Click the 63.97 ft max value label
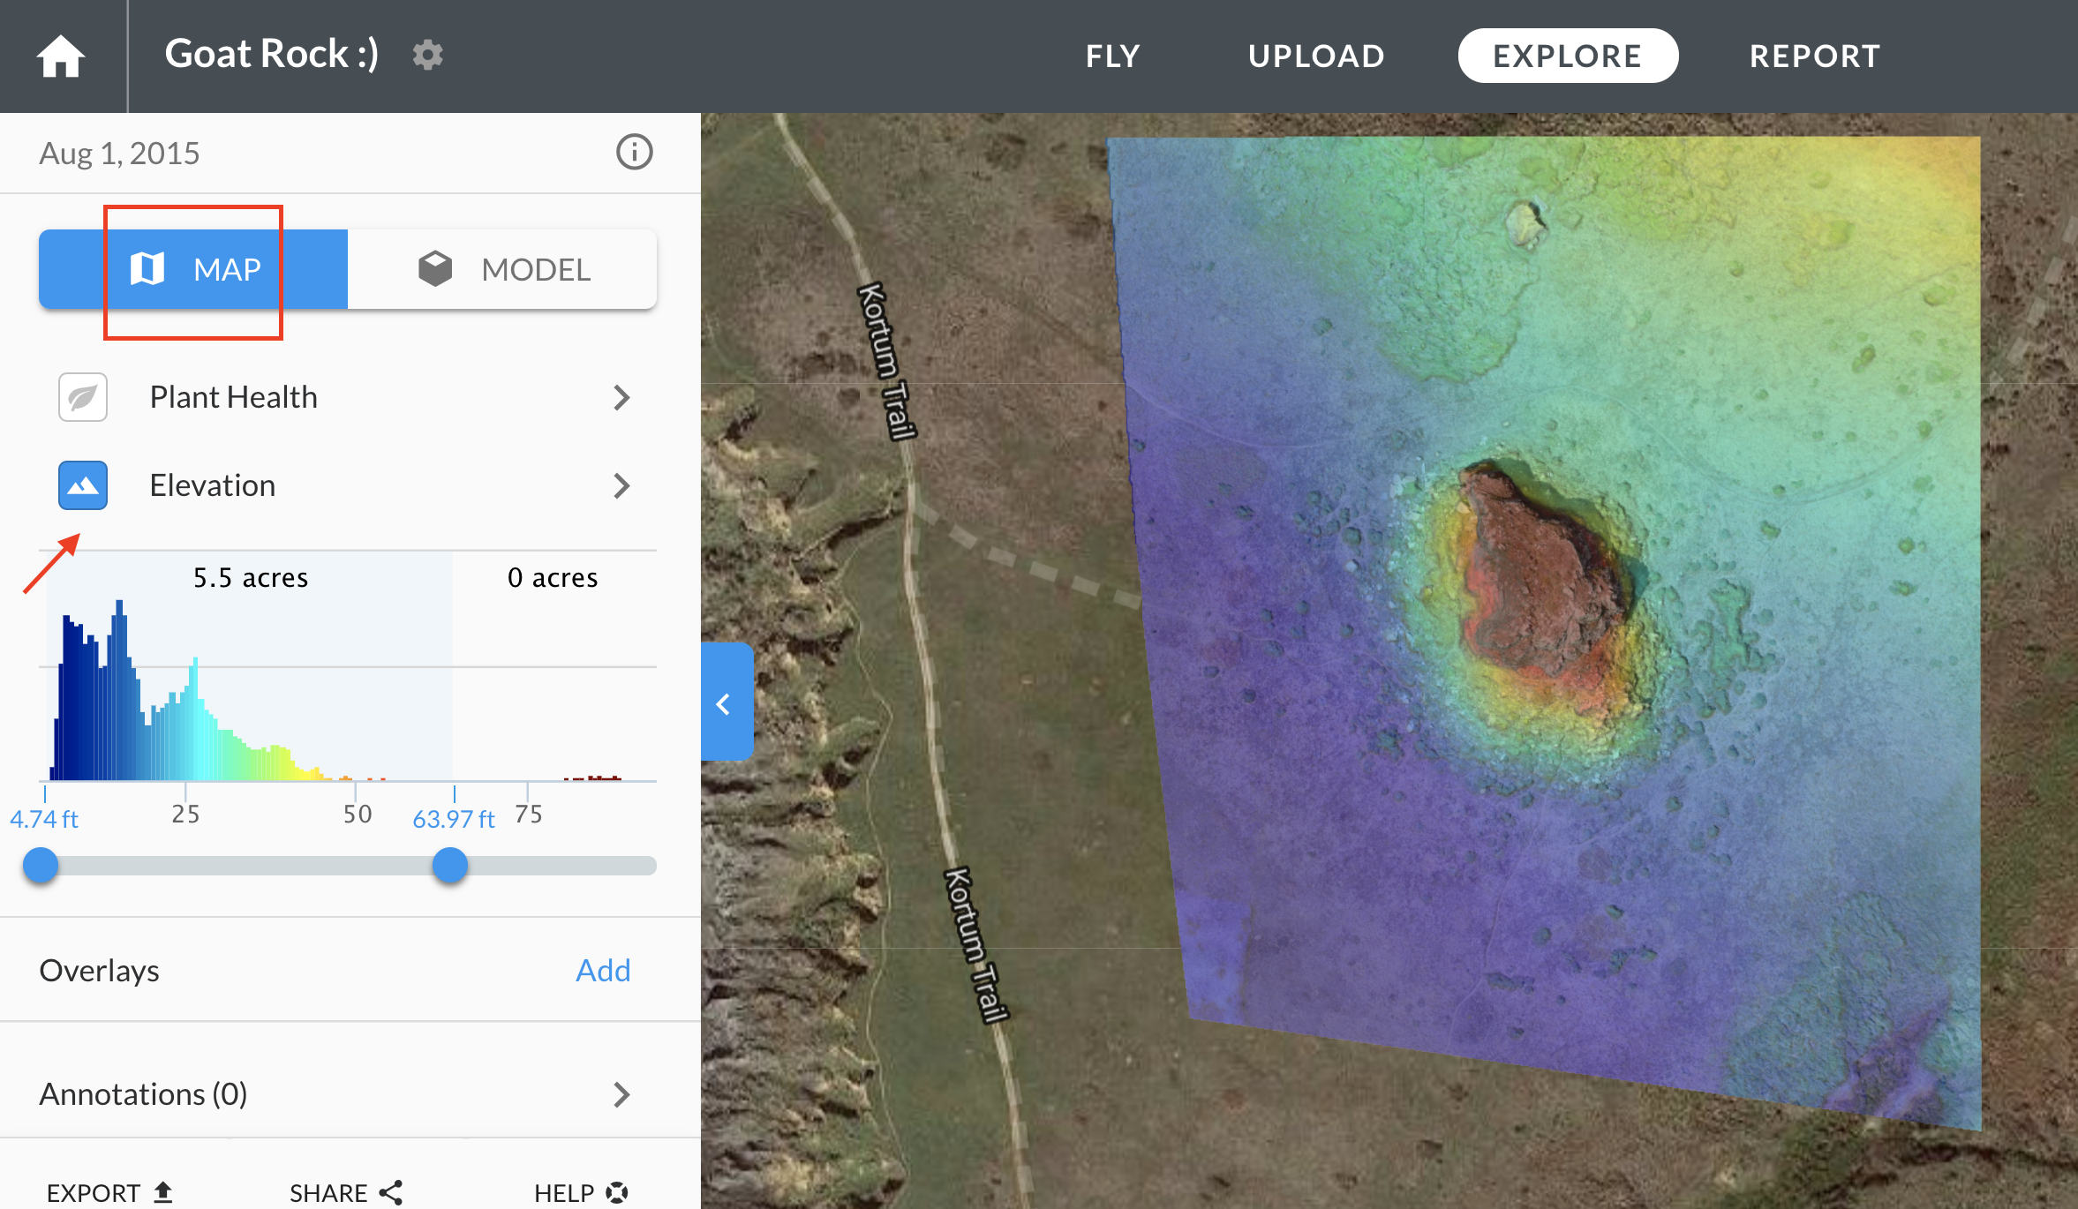This screenshot has width=2078, height=1209. pos(454,819)
